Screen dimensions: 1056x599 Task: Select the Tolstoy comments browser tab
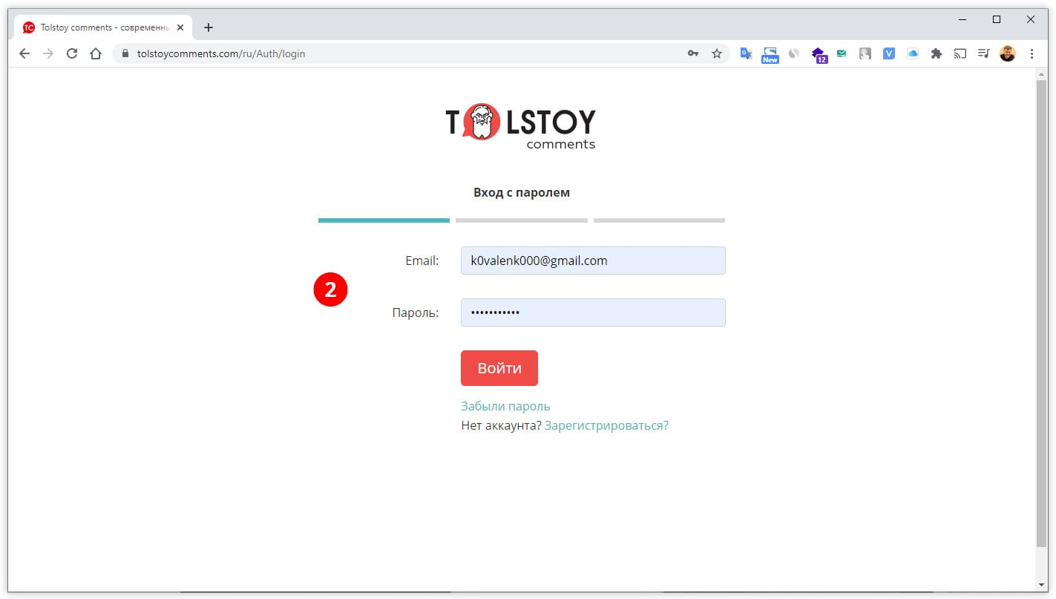pyautogui.click(x=103, y=27)
